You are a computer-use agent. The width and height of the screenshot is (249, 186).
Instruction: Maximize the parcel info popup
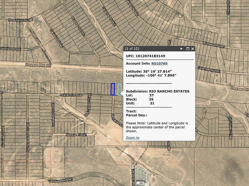[x=188, y=49]
